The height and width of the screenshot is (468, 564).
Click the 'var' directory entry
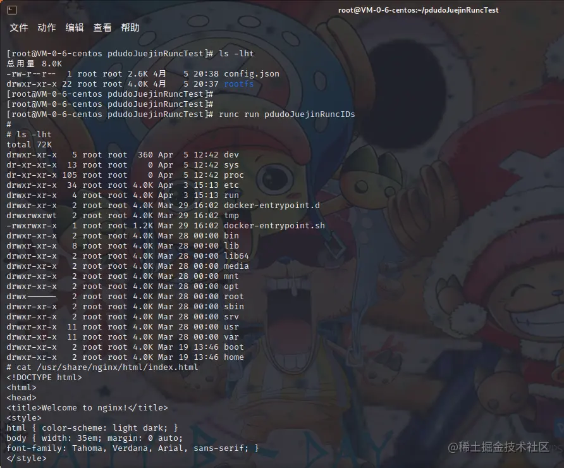[231, 336]
